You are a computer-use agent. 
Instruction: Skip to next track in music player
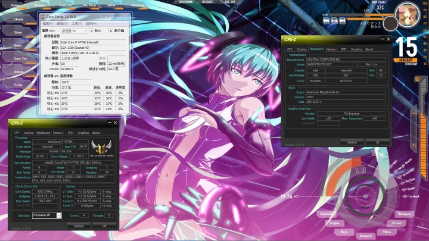(342, 21)
